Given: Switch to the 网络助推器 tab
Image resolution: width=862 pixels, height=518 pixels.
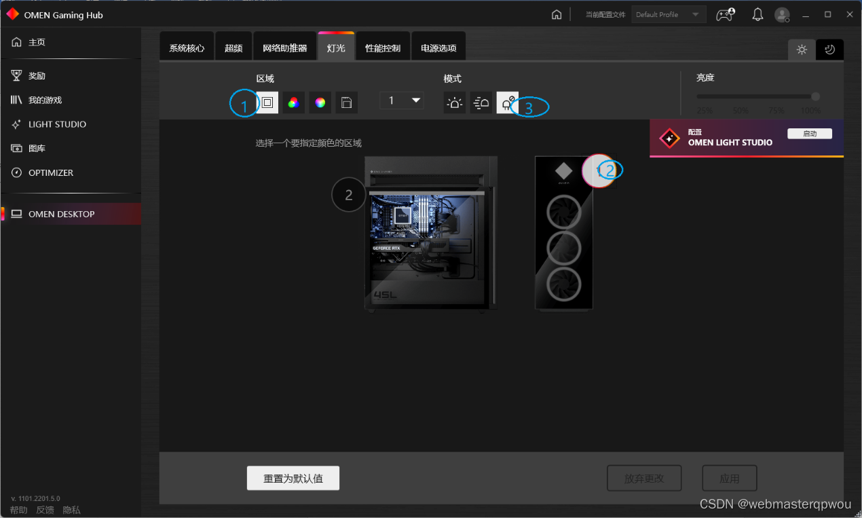Looking at the screenshot, I should coord(285,48).
